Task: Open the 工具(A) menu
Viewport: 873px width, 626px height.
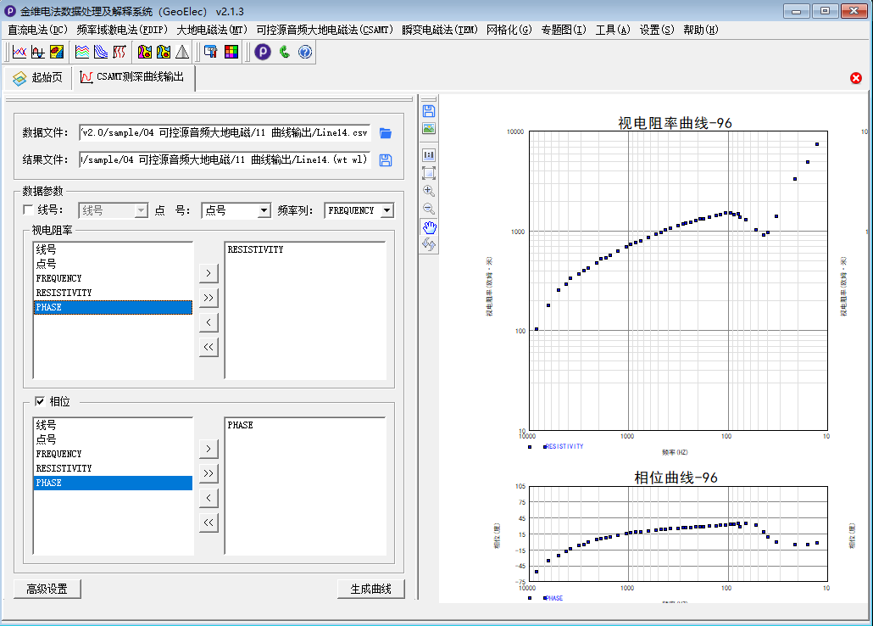Action: [613, 30]
